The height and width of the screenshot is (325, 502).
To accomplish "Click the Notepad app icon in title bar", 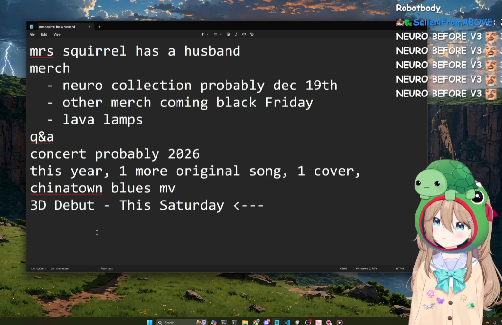I will click(32, 27).
